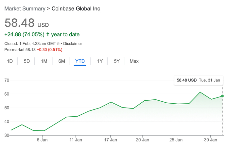Viewport: 229px width, 145px height.
Task: Click the 6 Jan axis label
Action: tap(43, 139)
